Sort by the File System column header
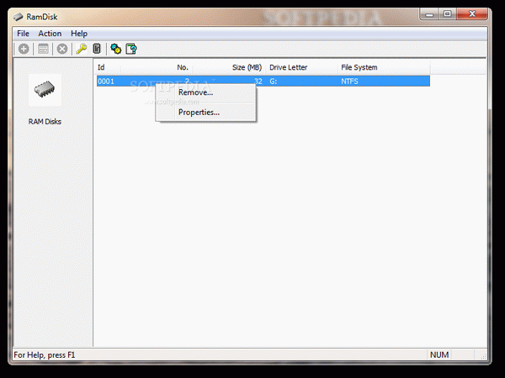The width and height of the screenshot is (505, 378). tap(384, 67)
